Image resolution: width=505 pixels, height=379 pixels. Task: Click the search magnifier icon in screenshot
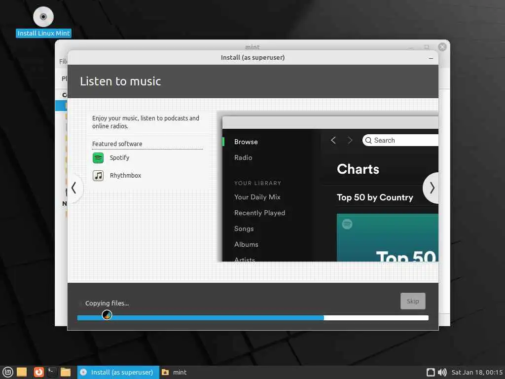[368, 141]
